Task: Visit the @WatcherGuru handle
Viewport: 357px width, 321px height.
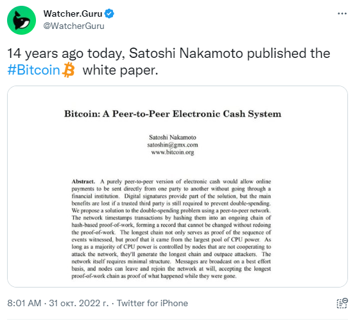Action: (x=74, y=26)
